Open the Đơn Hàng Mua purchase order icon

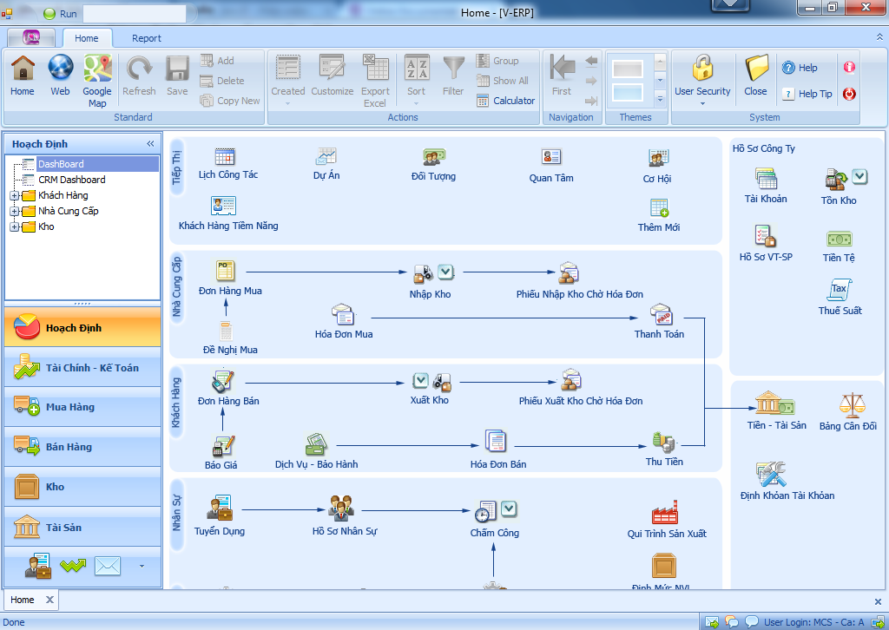click(x=226, y=271)
